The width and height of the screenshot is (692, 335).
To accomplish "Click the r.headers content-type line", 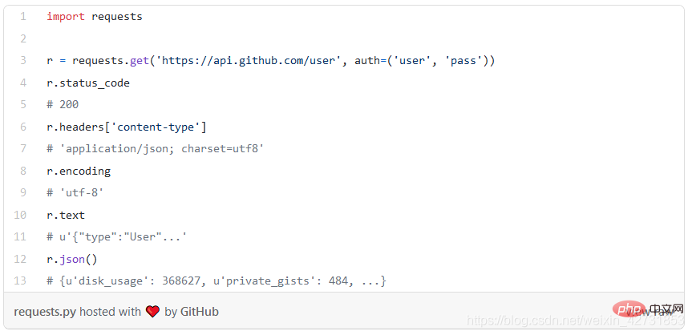I will [x=127, y=127].
